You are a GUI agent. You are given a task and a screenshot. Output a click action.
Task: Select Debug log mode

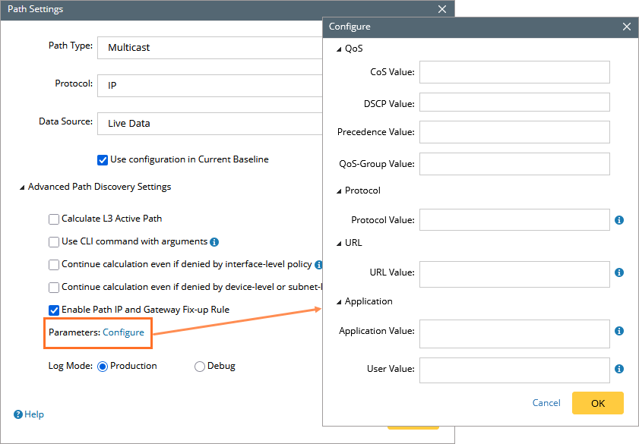(200, 367)
